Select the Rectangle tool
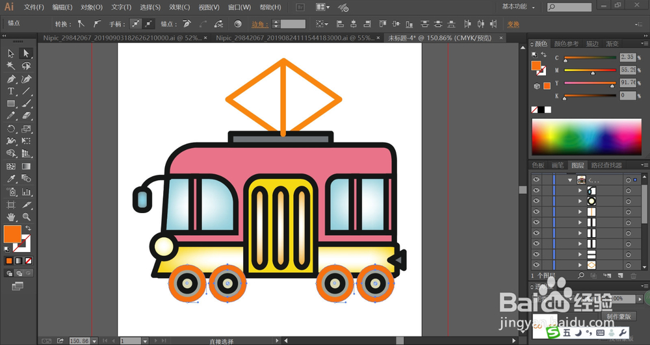The image size is (650, 345). pyautogui.click(x=11, y=103)
